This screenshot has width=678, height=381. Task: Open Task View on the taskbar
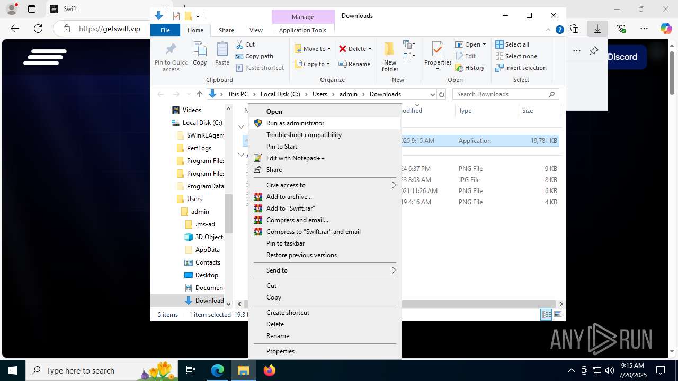pos(191,370)
